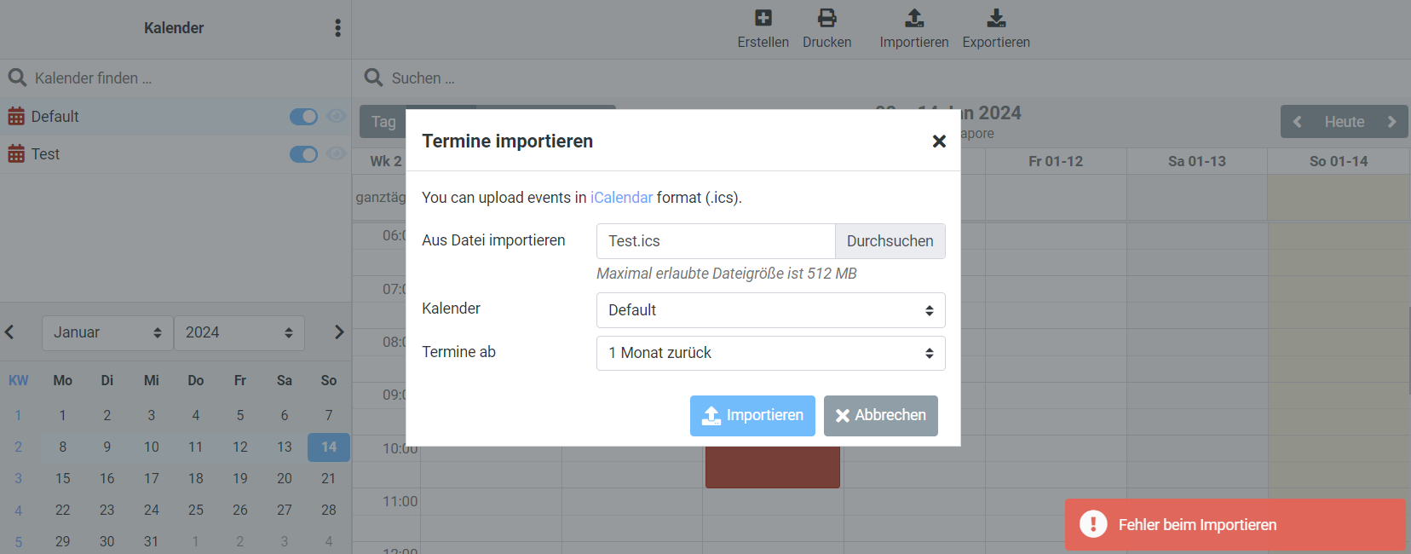Click the Drucken printer icon
1411x554 pixels.
click(x=826, y=18)
